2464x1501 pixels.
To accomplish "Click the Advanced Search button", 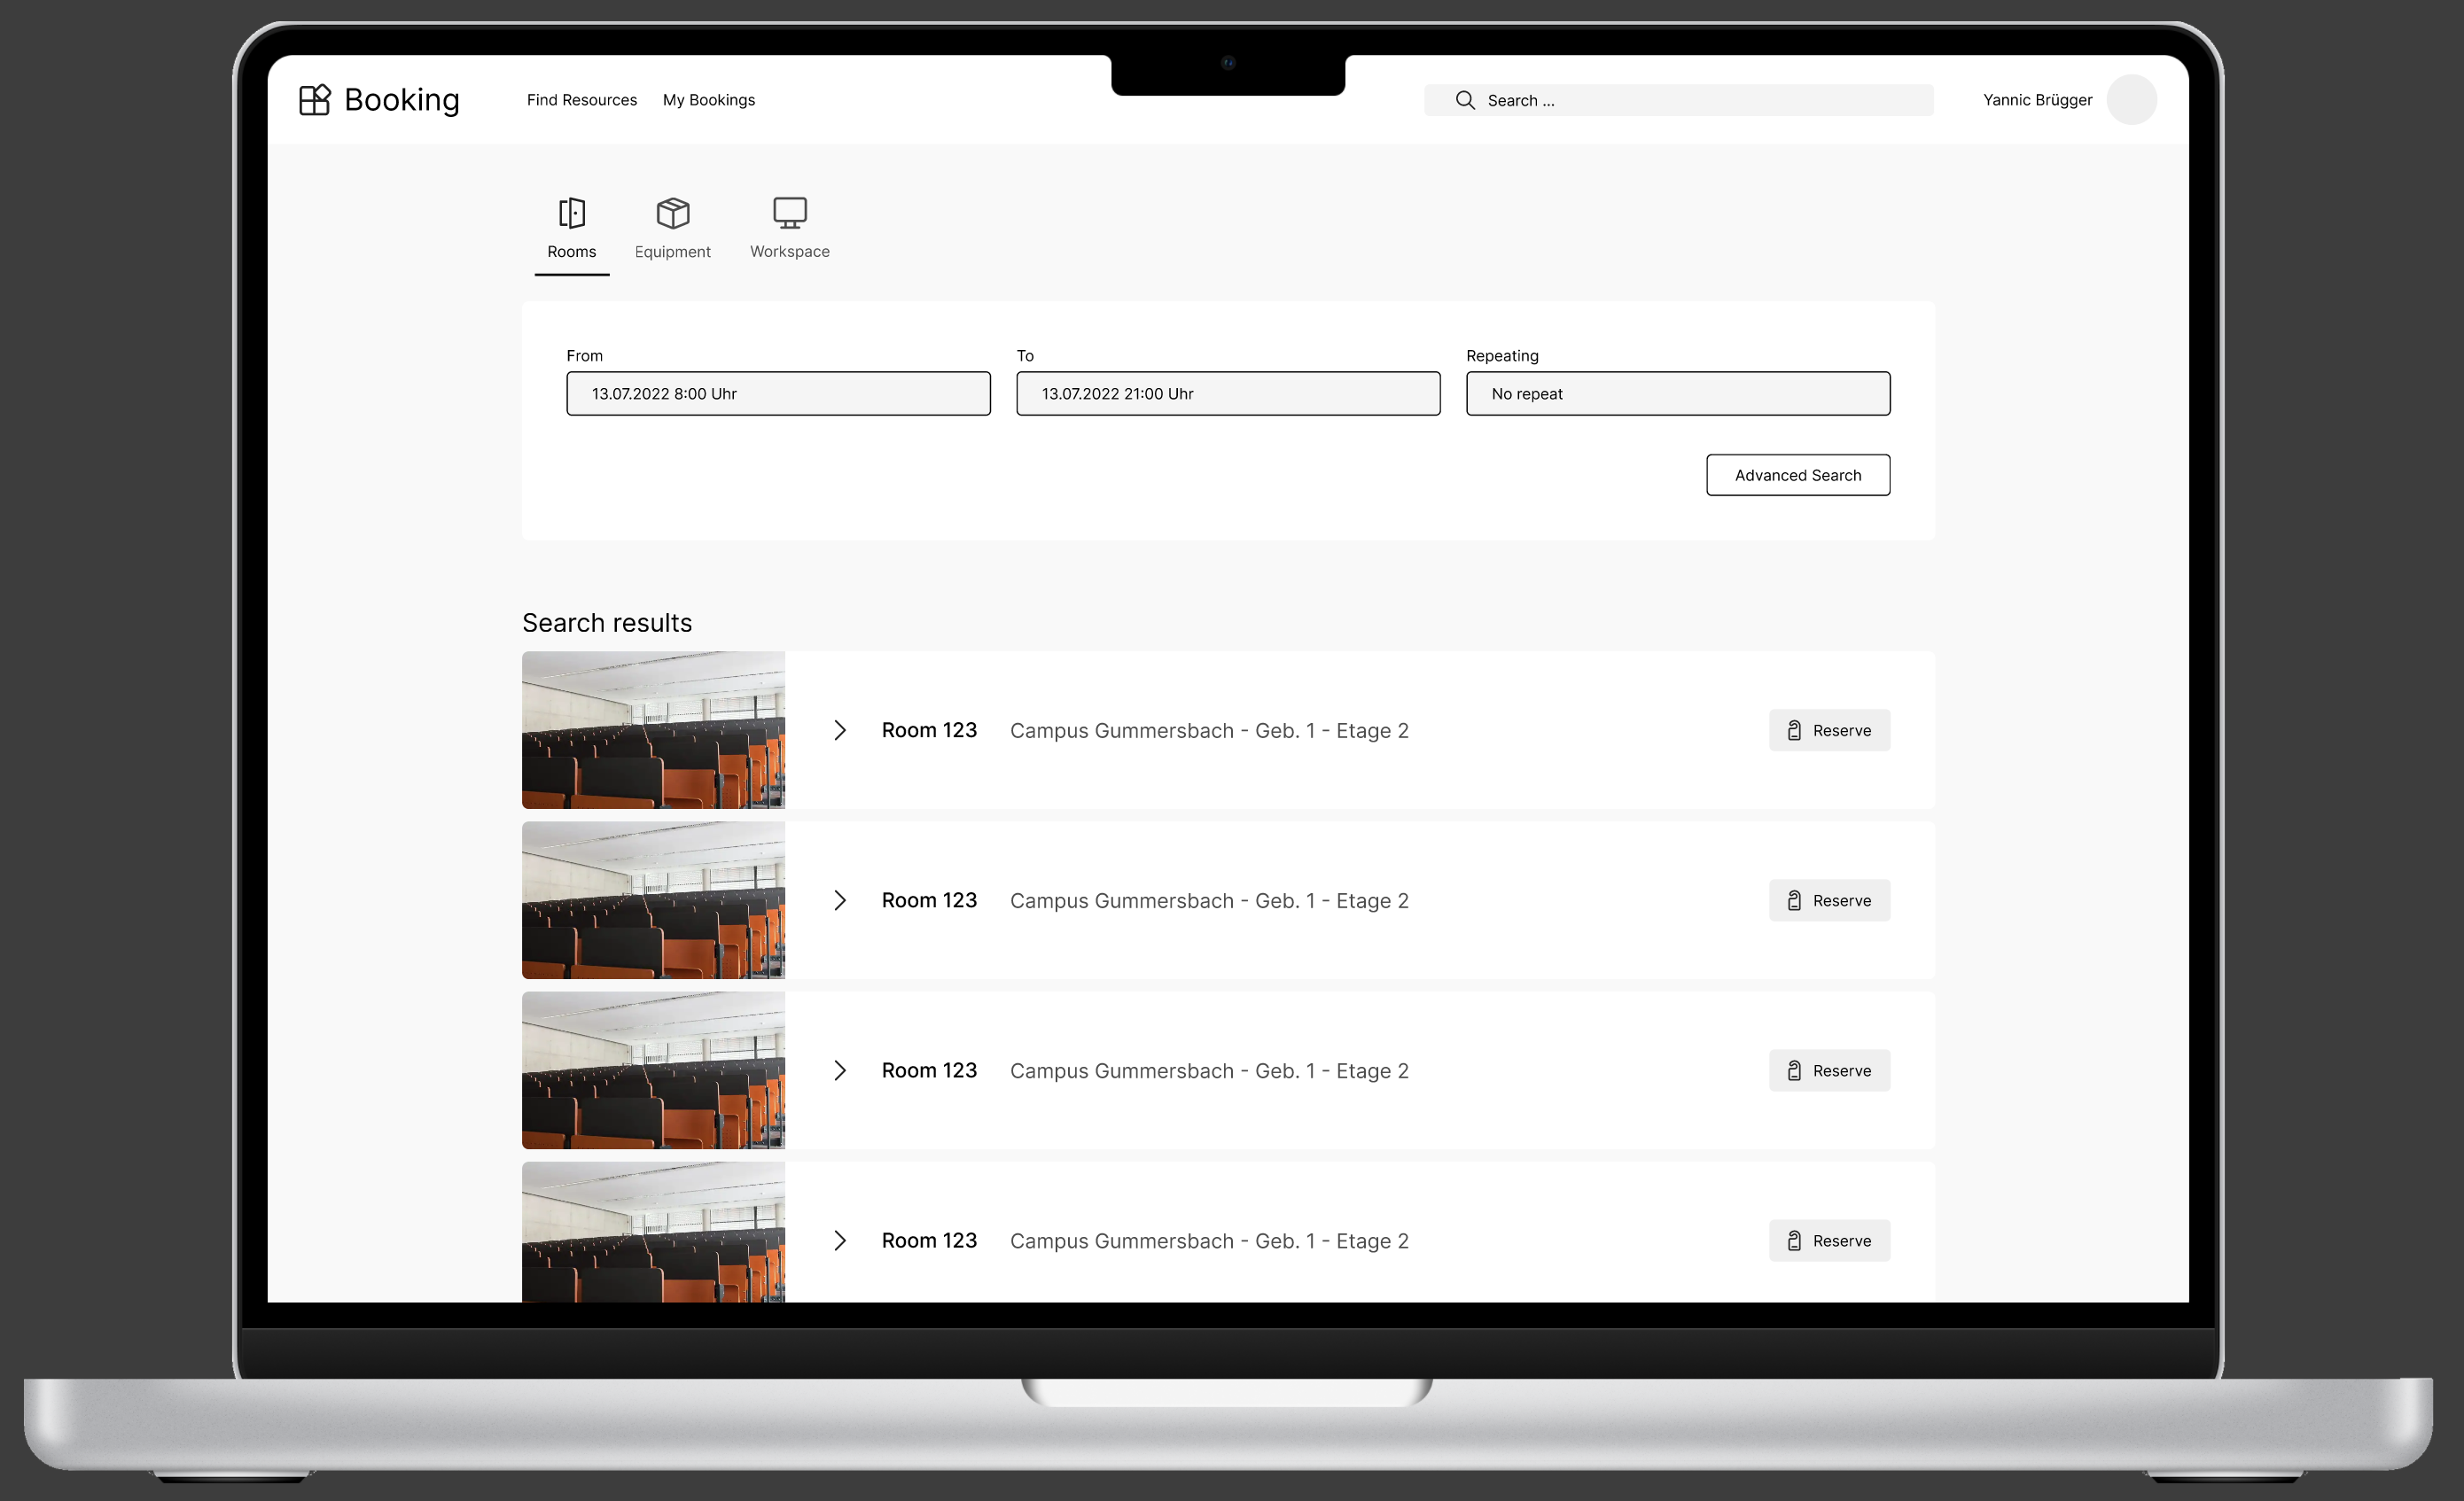I will 1797,473.
